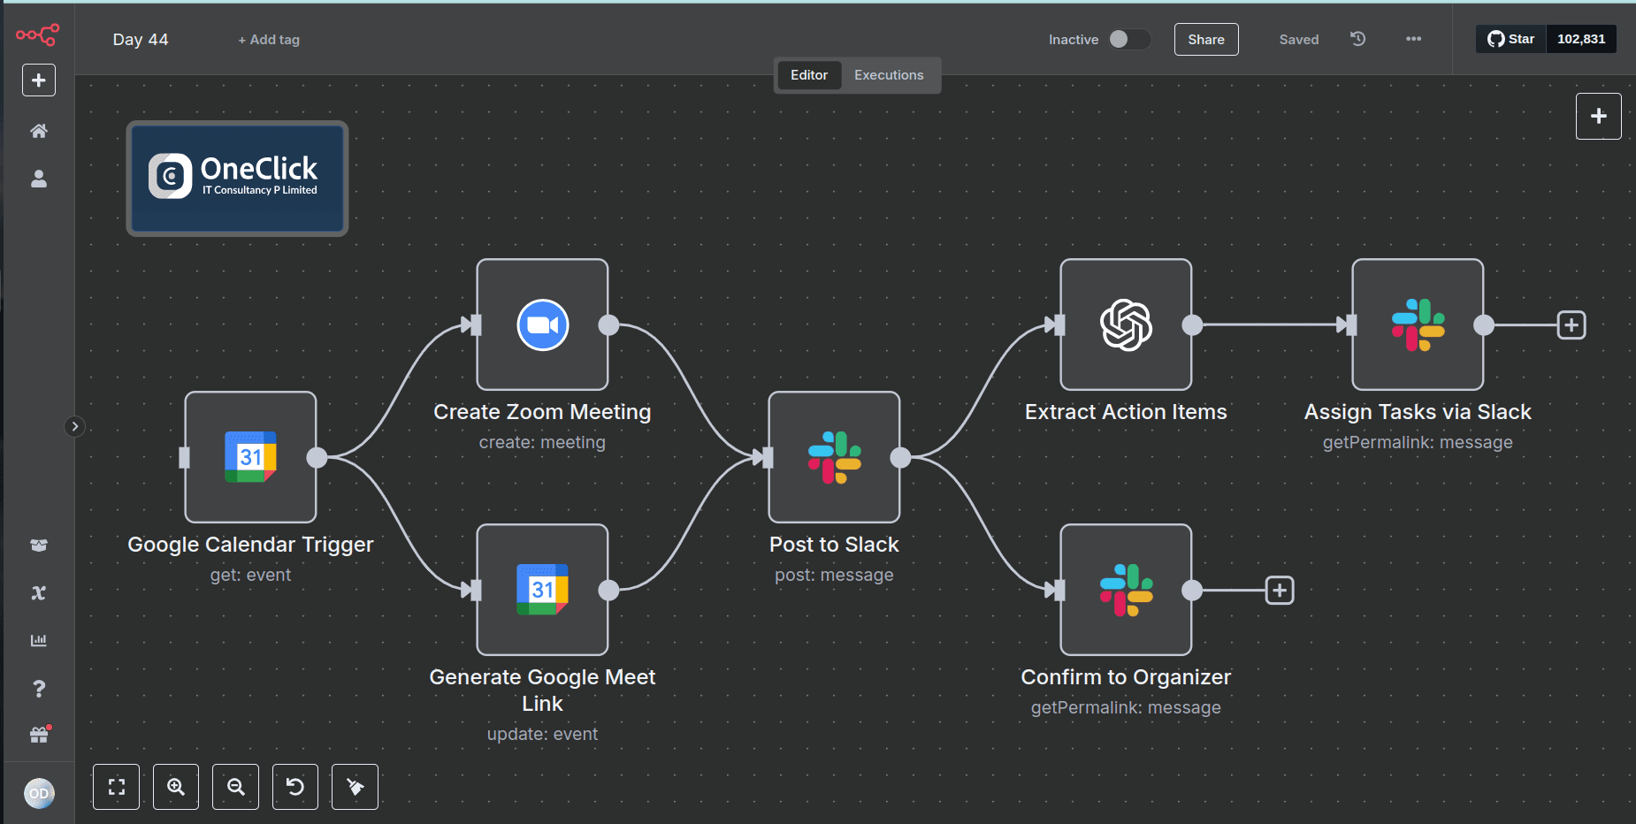Select the Create Zoom Meeting node
This screenshot has height=824, width=1636.
(x=542, y=324)
